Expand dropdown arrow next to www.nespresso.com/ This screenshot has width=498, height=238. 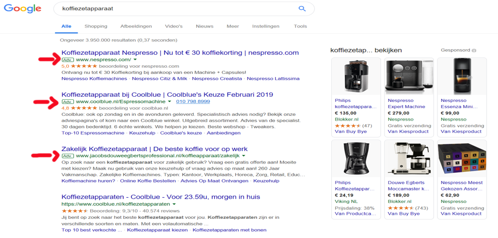(135, 59)
